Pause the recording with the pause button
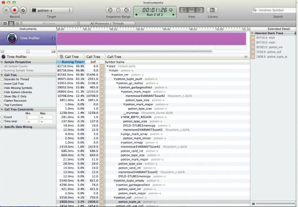This screenshot has height=207, width=298. (x=6, y=10)
